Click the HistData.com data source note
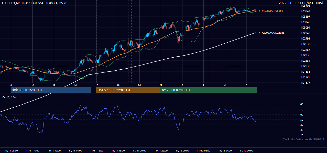 pyautogui.click(x=303, y=139)
